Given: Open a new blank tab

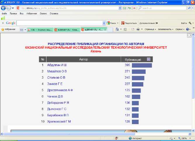Looking at the screenshot, I should pyautogui.click(x=110, y=30).
